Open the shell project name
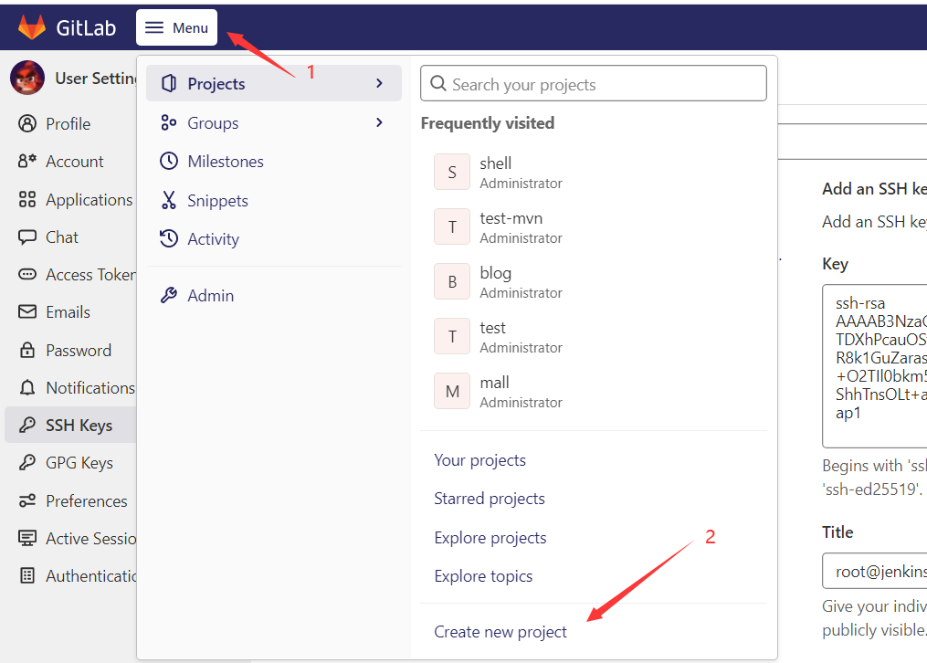Image resolution: width=927 pixels, height=663 pixels. click(495, 163)
